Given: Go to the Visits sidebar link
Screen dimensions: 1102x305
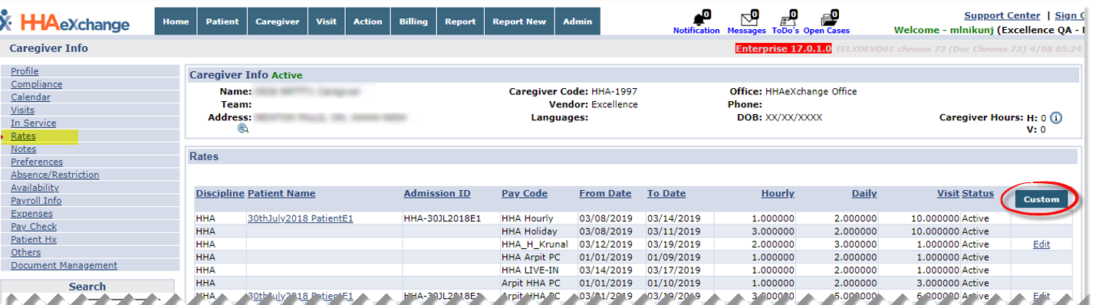Looking at the screenshot, I should tap(23, 110).
